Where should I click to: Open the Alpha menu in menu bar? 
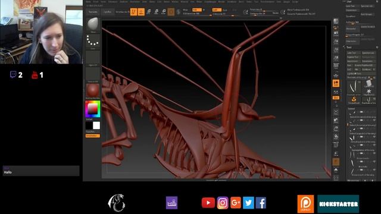tap(88, 1)
